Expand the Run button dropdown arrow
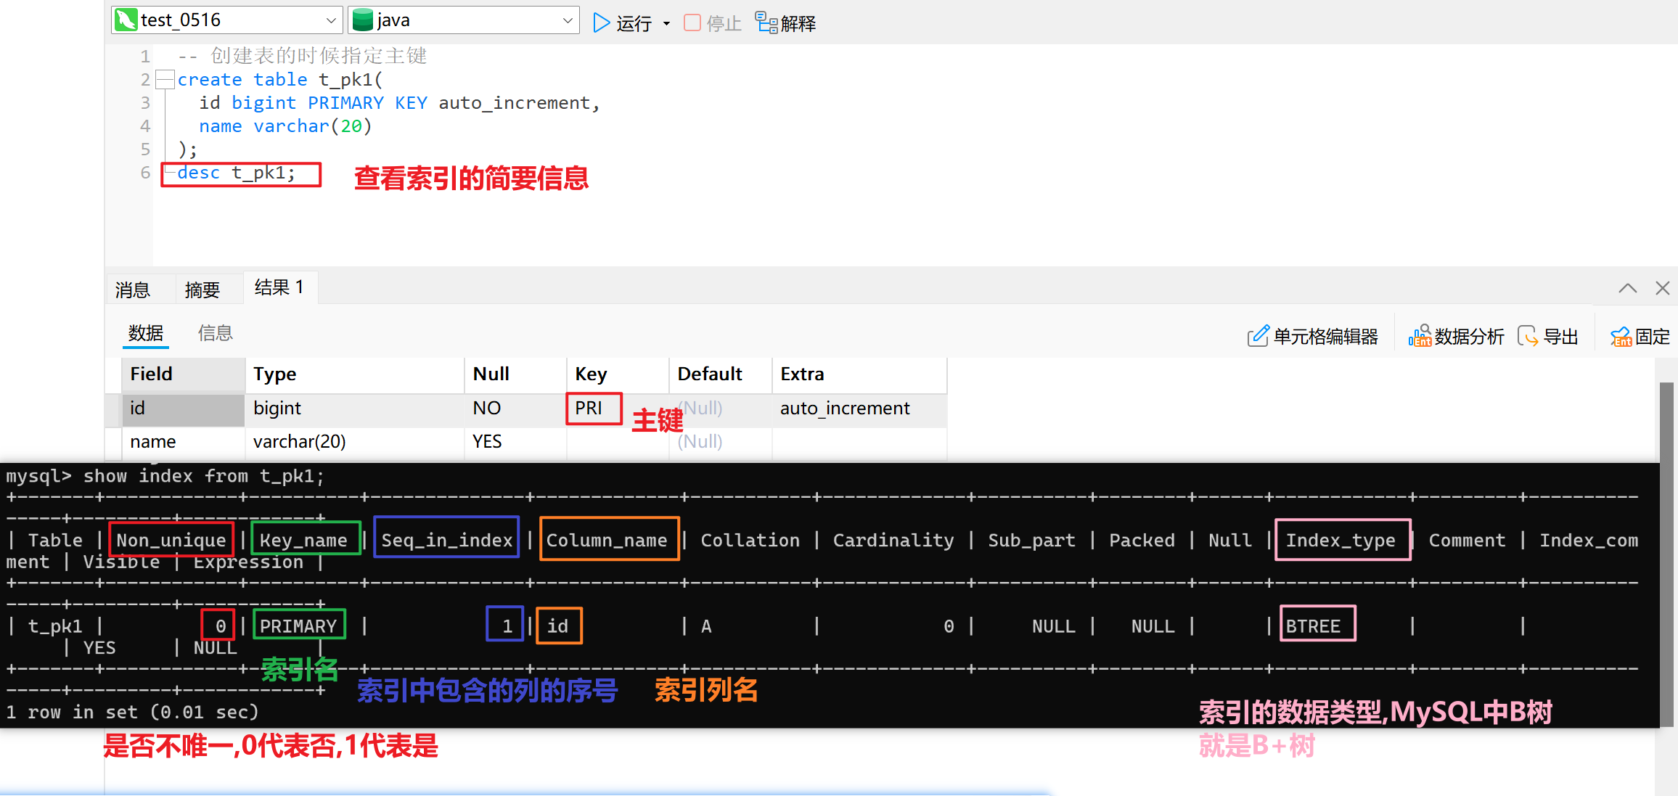The image size is (1678, 796). 666,24
